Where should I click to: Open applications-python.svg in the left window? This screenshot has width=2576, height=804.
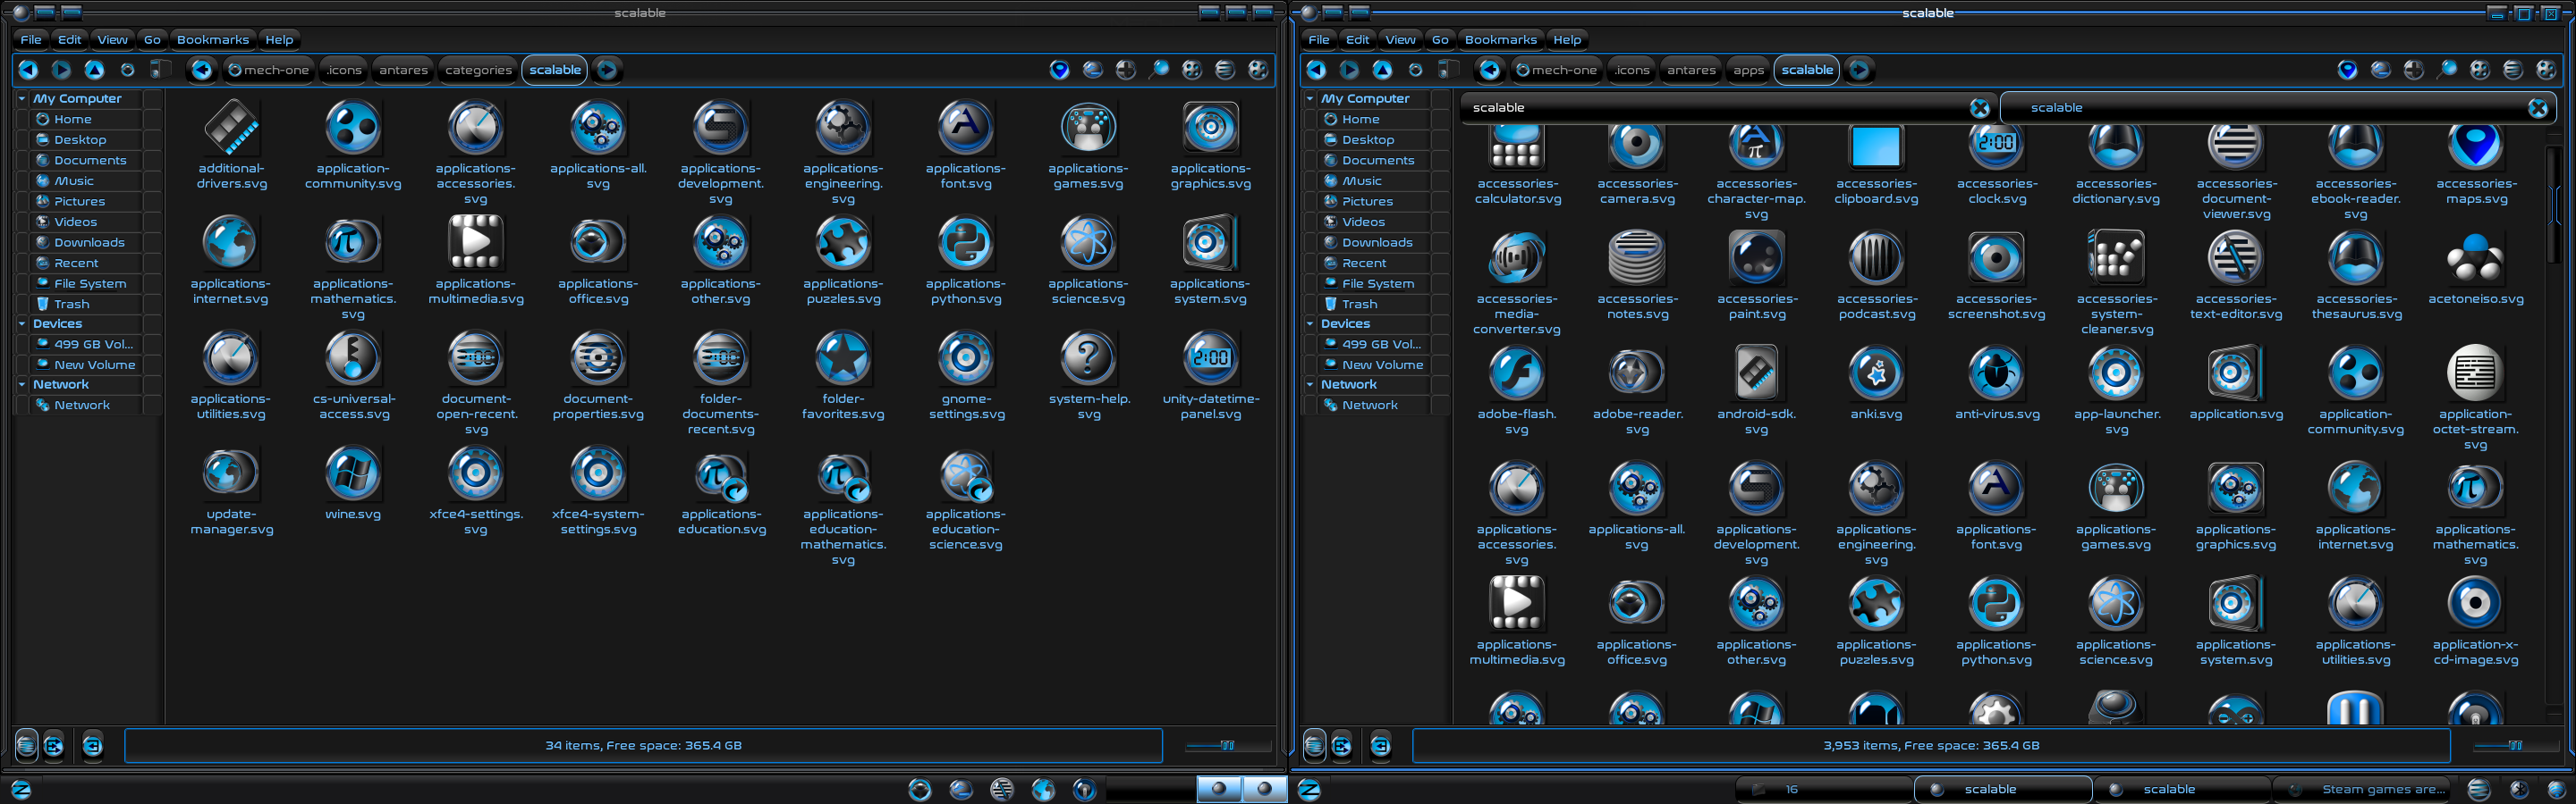click(x=964, y=243)
